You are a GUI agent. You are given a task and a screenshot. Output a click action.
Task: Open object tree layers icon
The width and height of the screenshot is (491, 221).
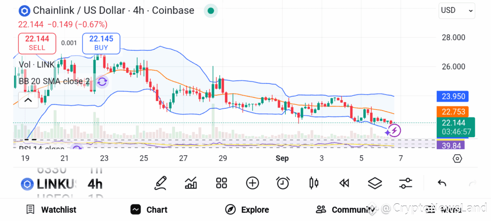click(x=375, y=183)
